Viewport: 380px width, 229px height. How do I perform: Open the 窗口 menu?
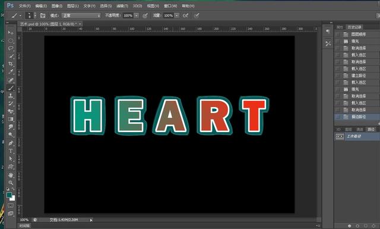(x=170, y=6)
